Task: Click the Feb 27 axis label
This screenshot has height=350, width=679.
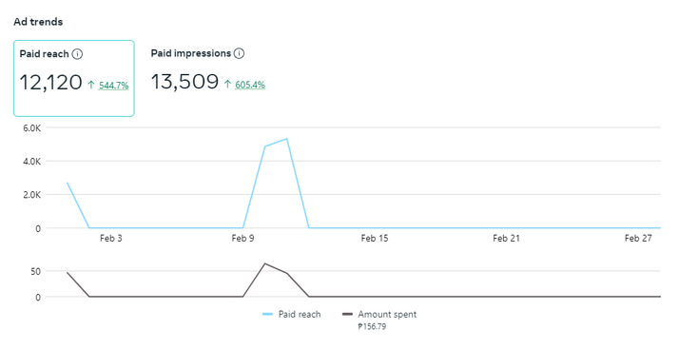Action: (x=638, y=238)
